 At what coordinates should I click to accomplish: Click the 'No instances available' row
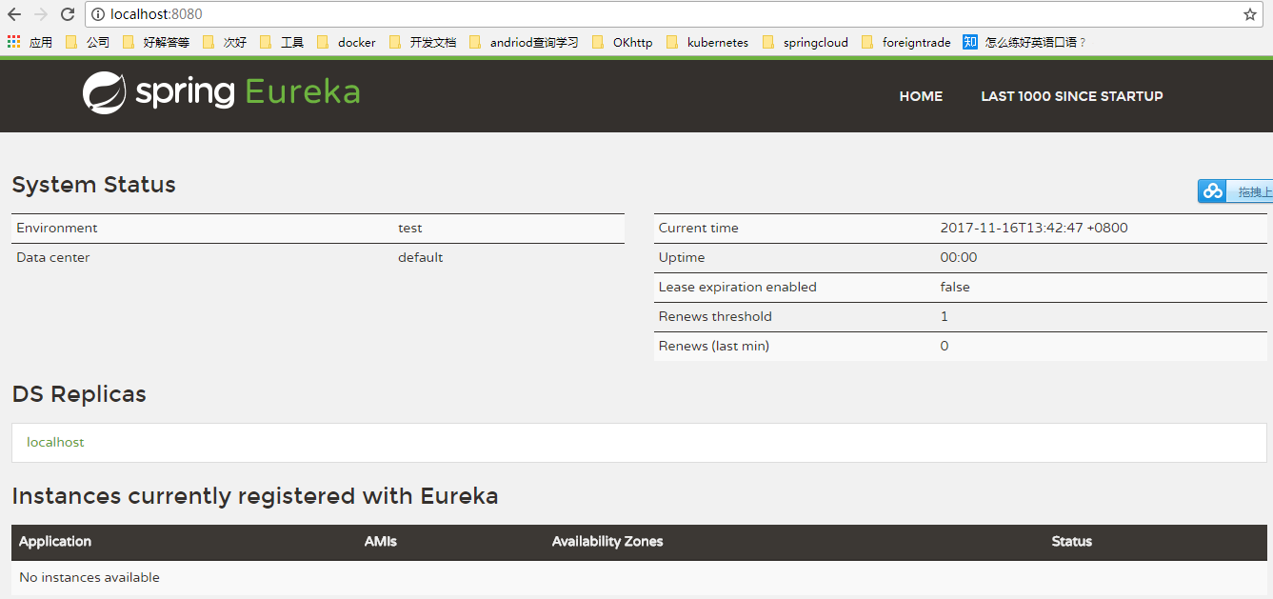click(x=639, y=577)
